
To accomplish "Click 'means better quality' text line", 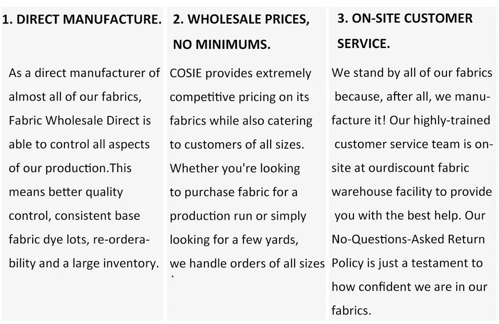I will [x=66, y=192].
